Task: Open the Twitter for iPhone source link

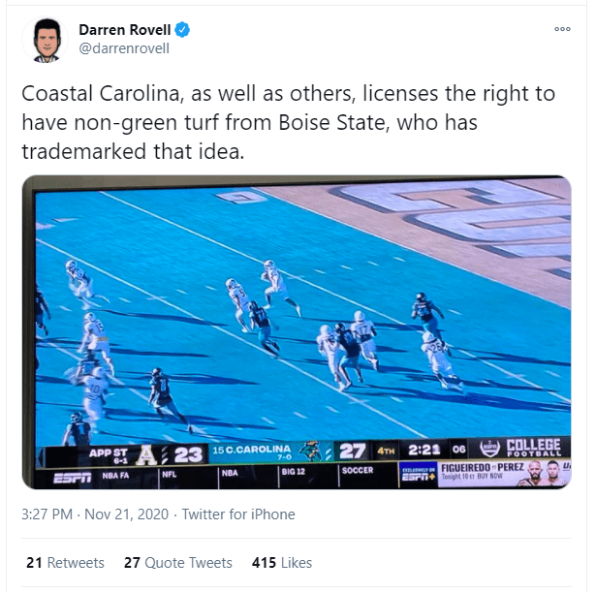Action: 239,514
